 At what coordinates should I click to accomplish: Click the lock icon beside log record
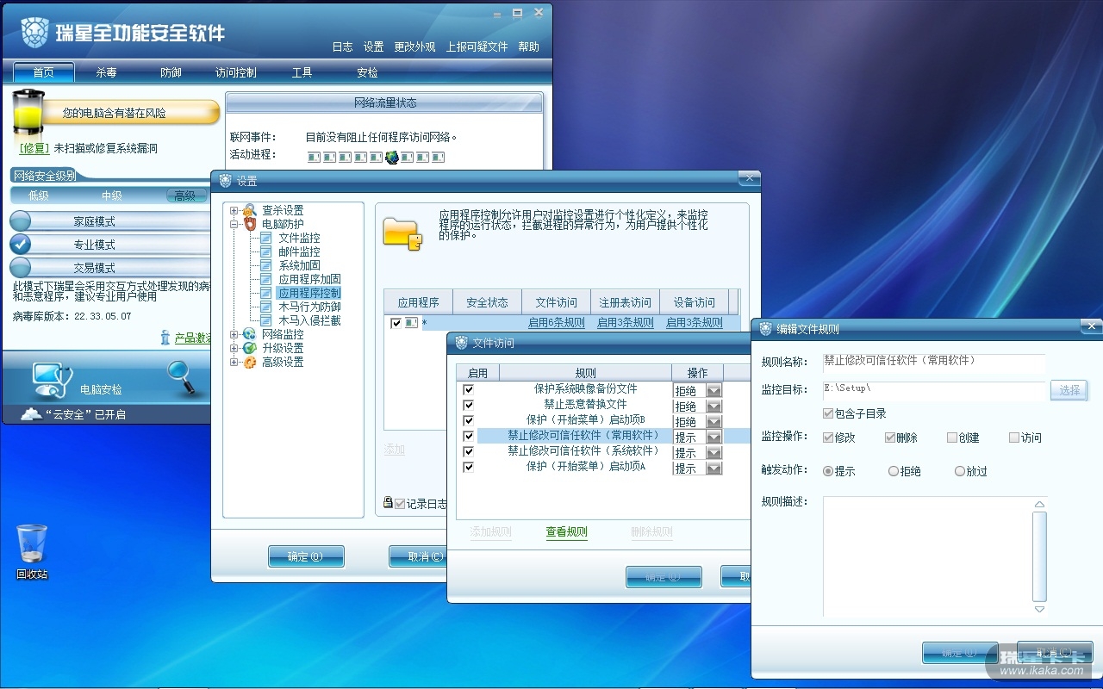388,503
